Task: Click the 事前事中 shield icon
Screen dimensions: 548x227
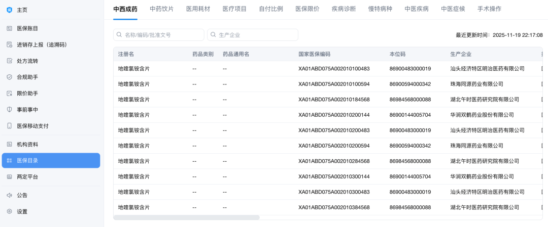Action: point(10,109)
